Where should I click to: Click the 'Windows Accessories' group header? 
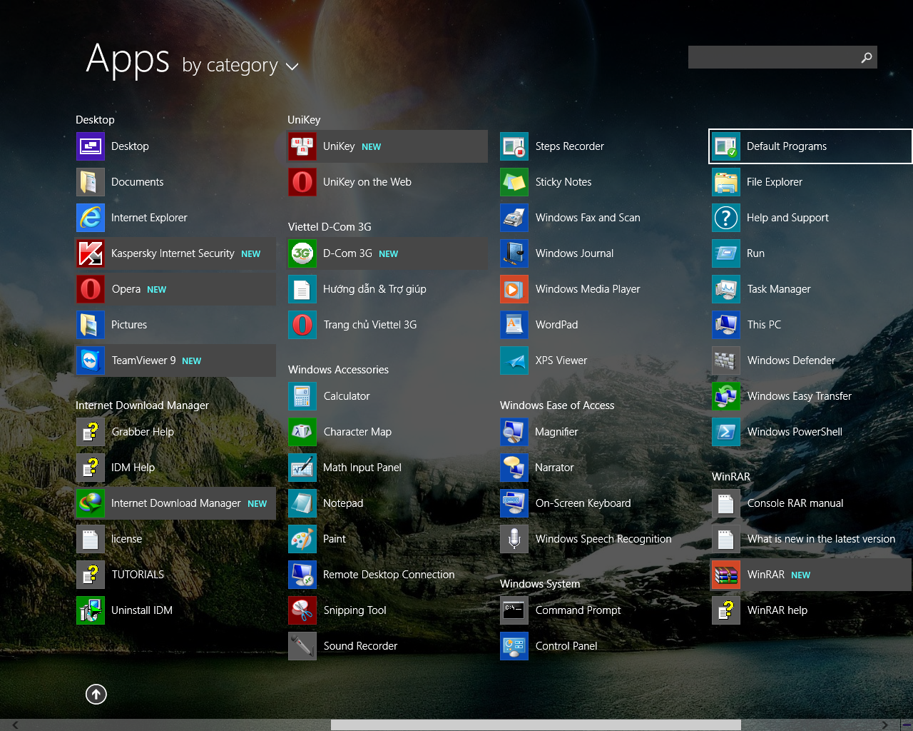pos(338,370)
